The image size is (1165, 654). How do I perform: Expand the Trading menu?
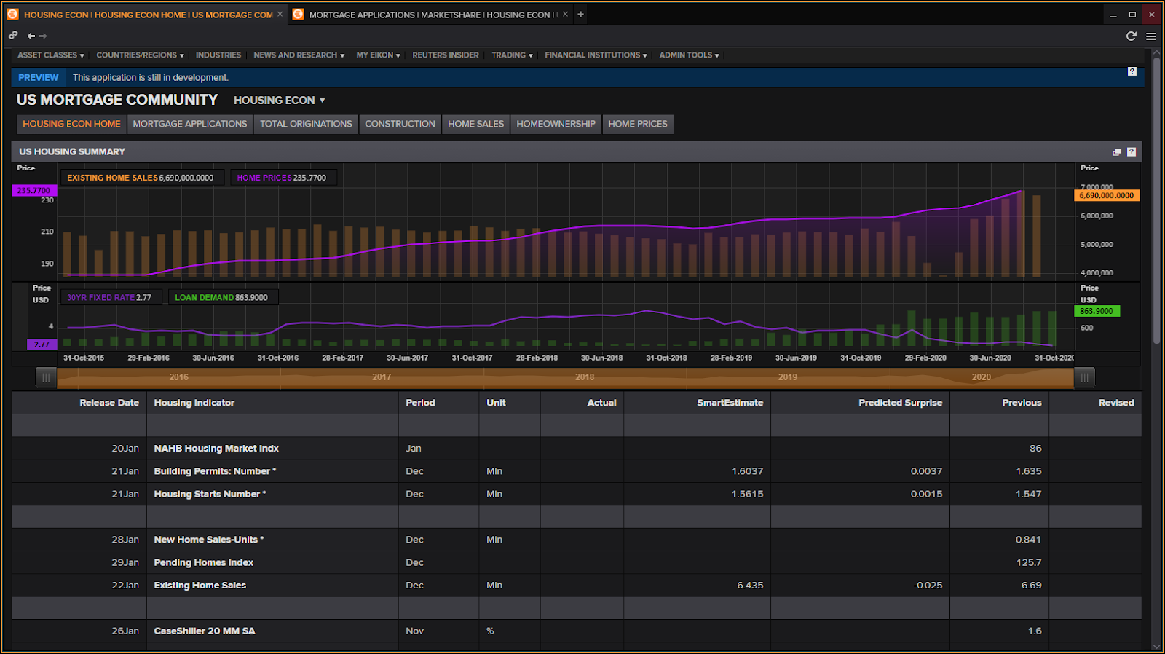point(513,55)
